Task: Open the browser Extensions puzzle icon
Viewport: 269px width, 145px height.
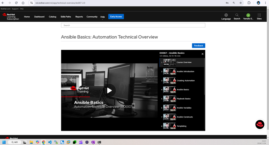Action: (249, 3)
